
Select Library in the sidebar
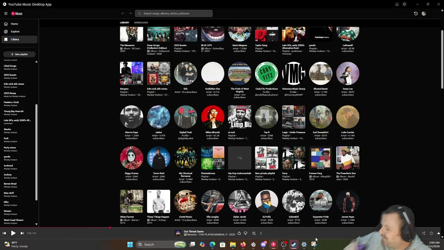19,39
